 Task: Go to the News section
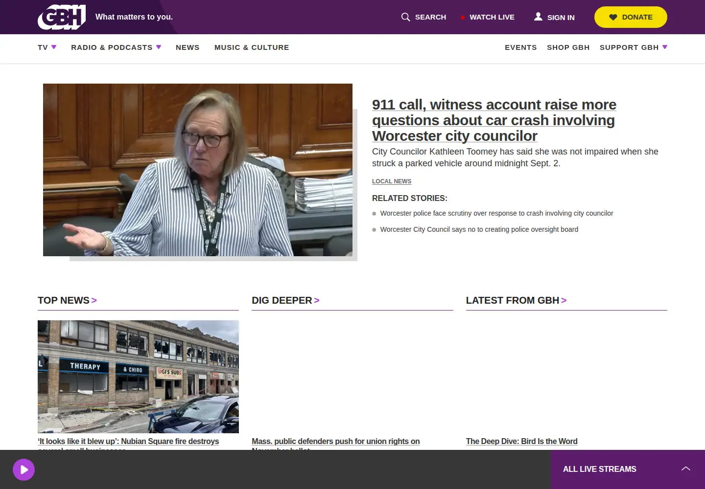[188, 47]
